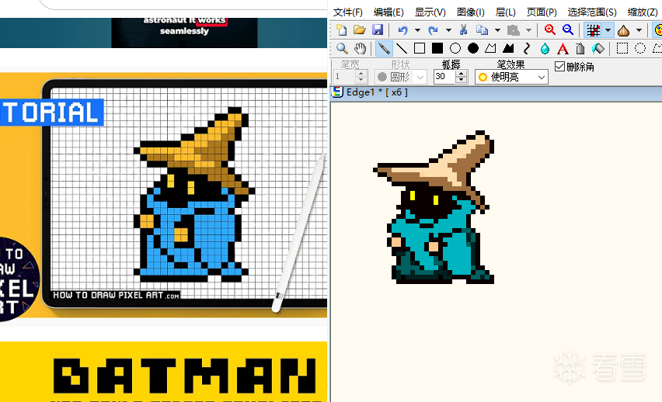Select the rectangular selection tool
The width and height of the screenshot is (662, 402).
click(622, 49)
